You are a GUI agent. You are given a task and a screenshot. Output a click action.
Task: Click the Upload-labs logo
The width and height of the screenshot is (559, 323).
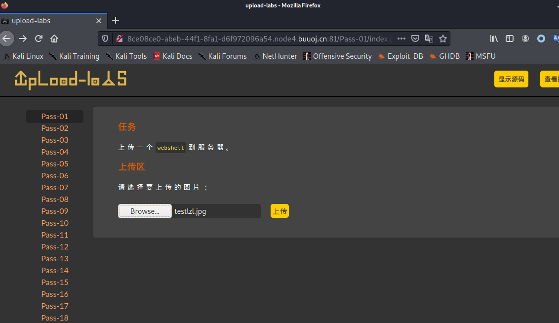[x=71, y=80]
